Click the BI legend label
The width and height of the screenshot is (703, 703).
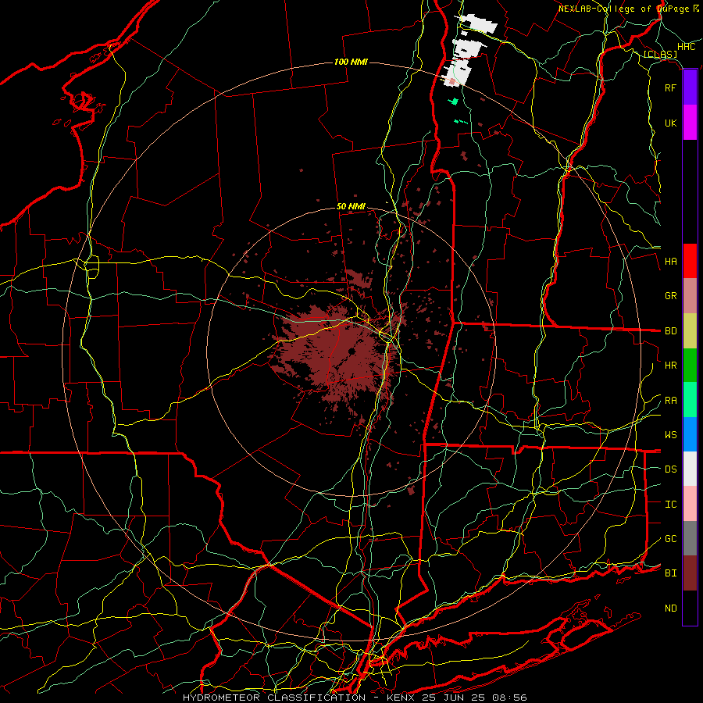click(671, 573)
